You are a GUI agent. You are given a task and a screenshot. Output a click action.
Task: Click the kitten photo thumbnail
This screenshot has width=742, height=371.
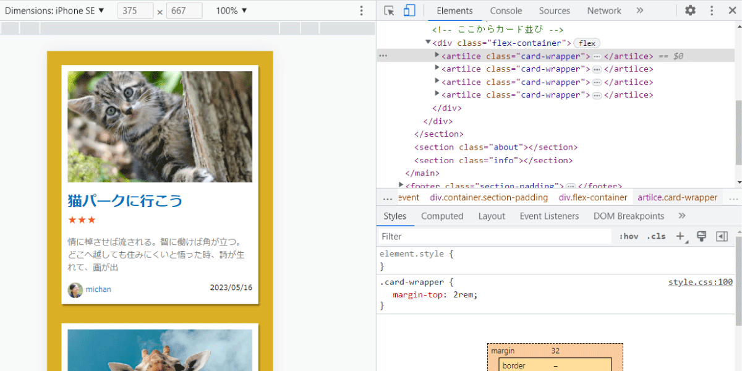tap(160, 126)
